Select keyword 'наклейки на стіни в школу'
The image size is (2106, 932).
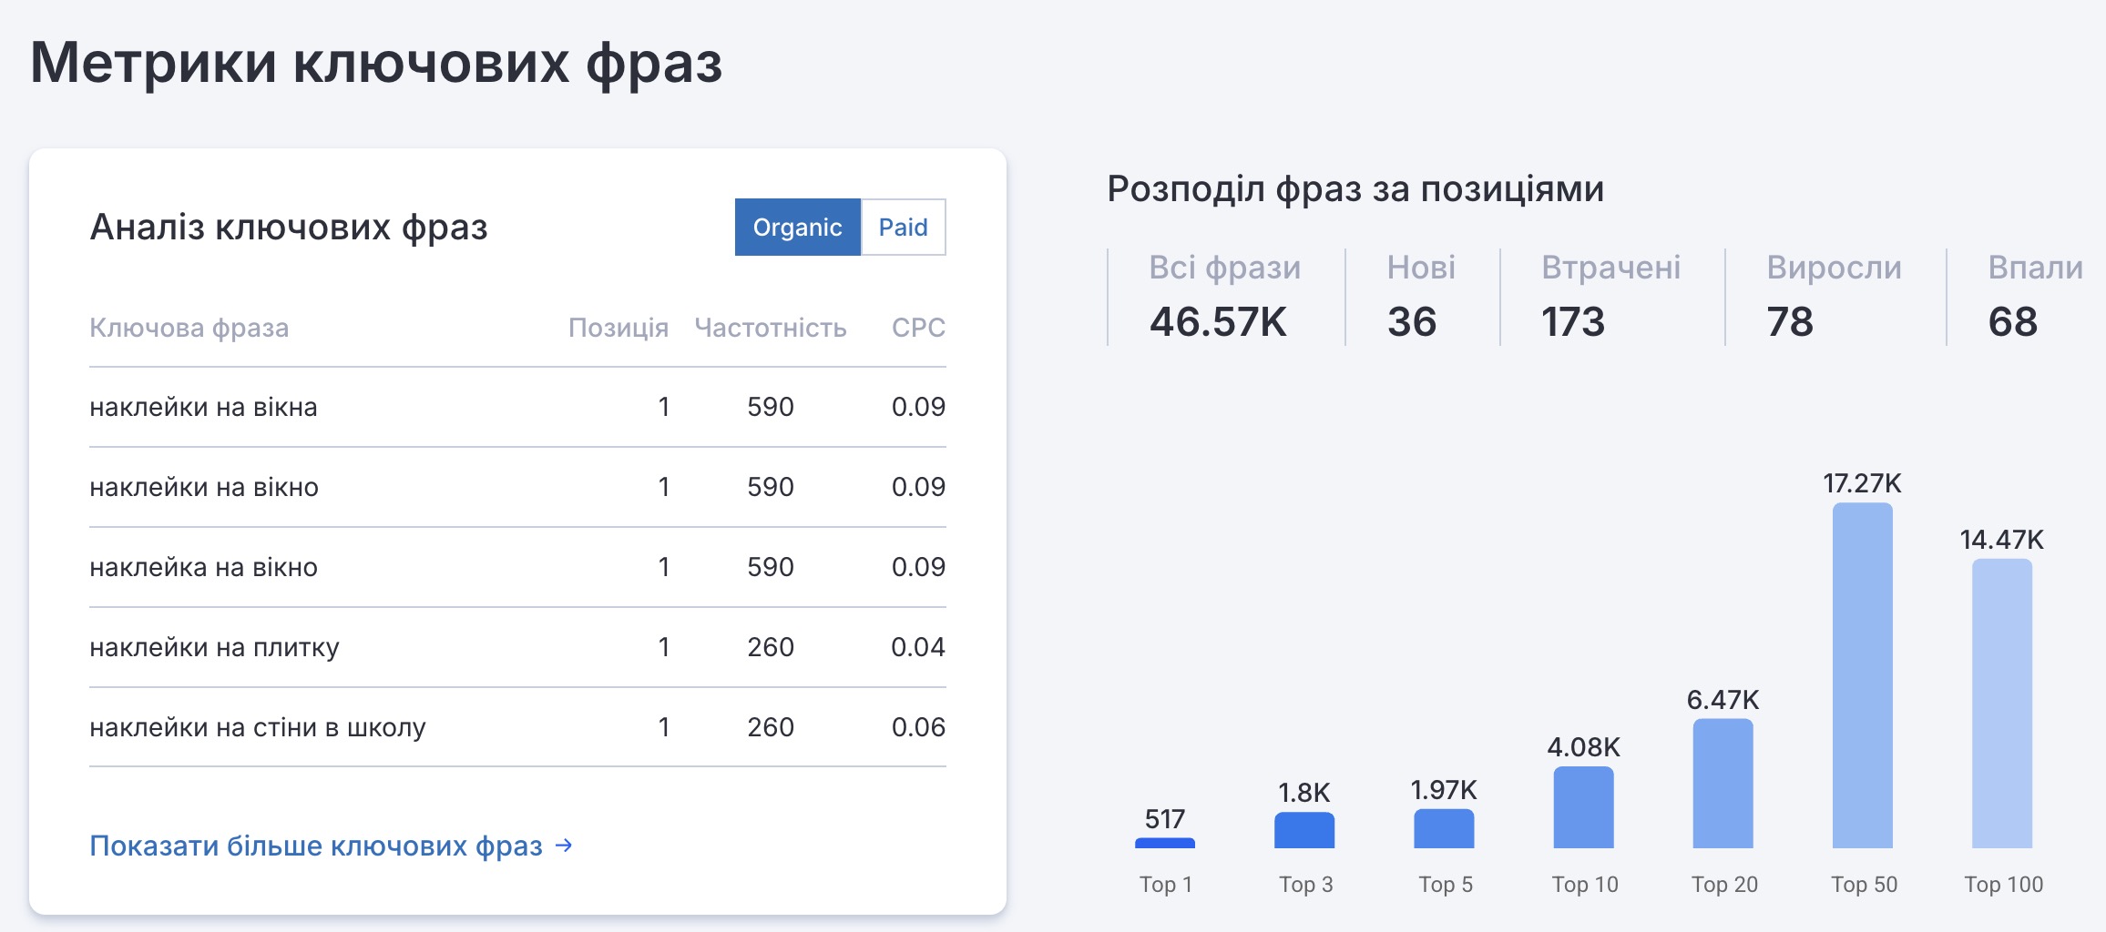[x=257, y=727]
